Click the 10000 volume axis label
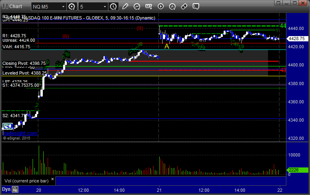Image resolution: width=310 pixels, height=195 pixels. (294, 155)
